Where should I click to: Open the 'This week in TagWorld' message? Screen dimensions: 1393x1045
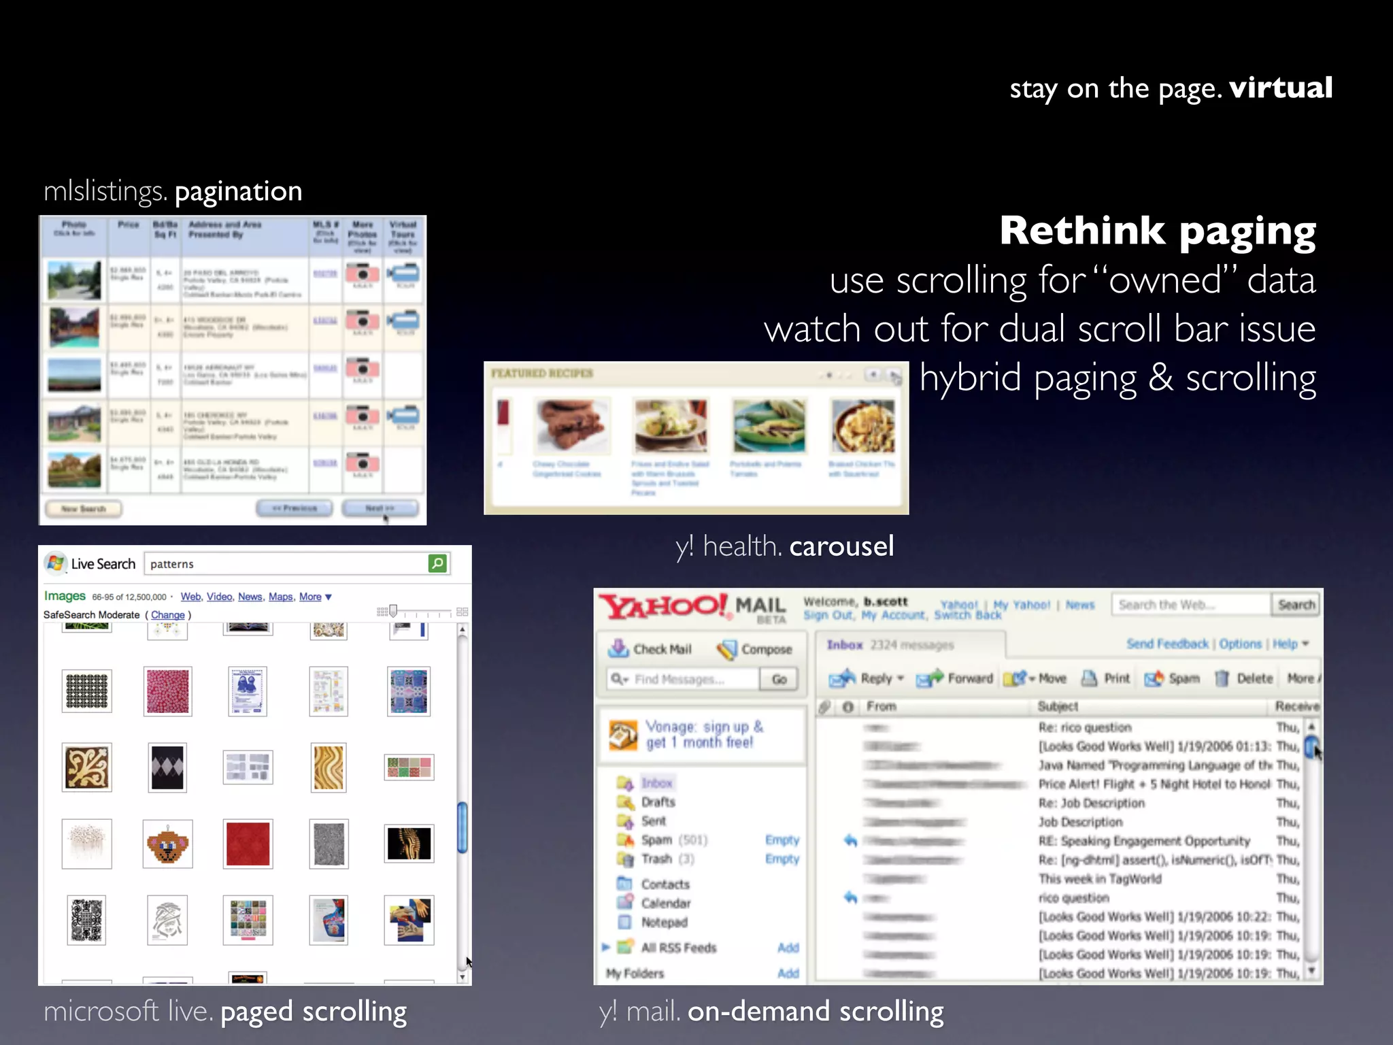click(x=1100, y=879)
